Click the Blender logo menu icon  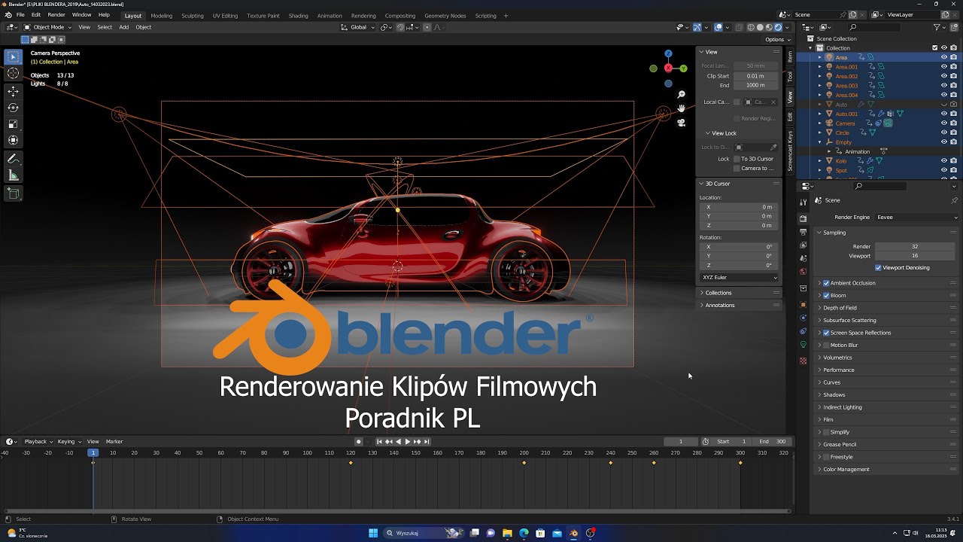coord(8,15)
